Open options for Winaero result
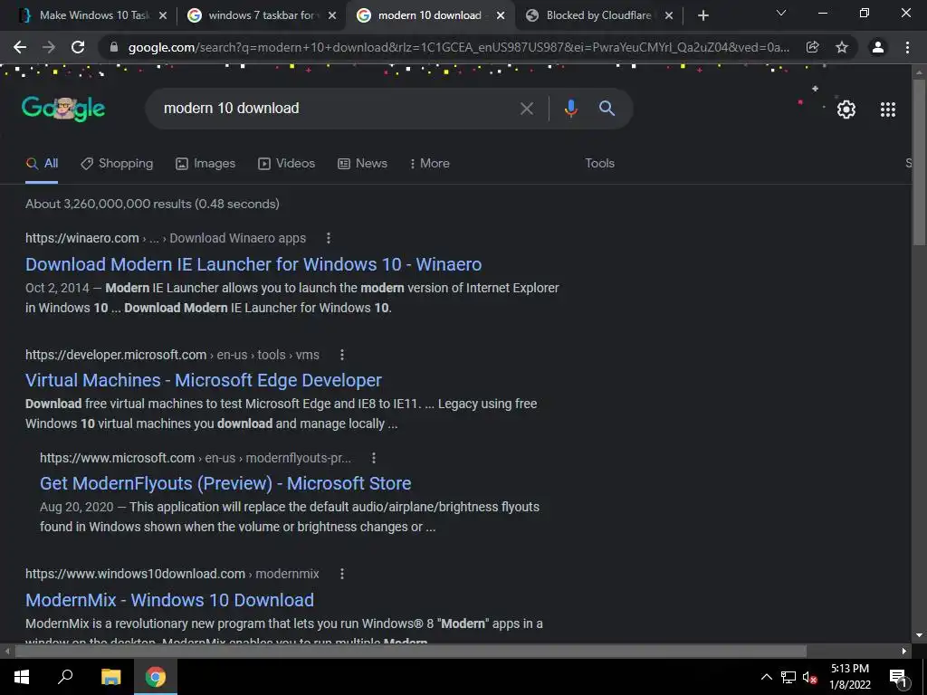The image size is (927, 695). click(329, 238)
